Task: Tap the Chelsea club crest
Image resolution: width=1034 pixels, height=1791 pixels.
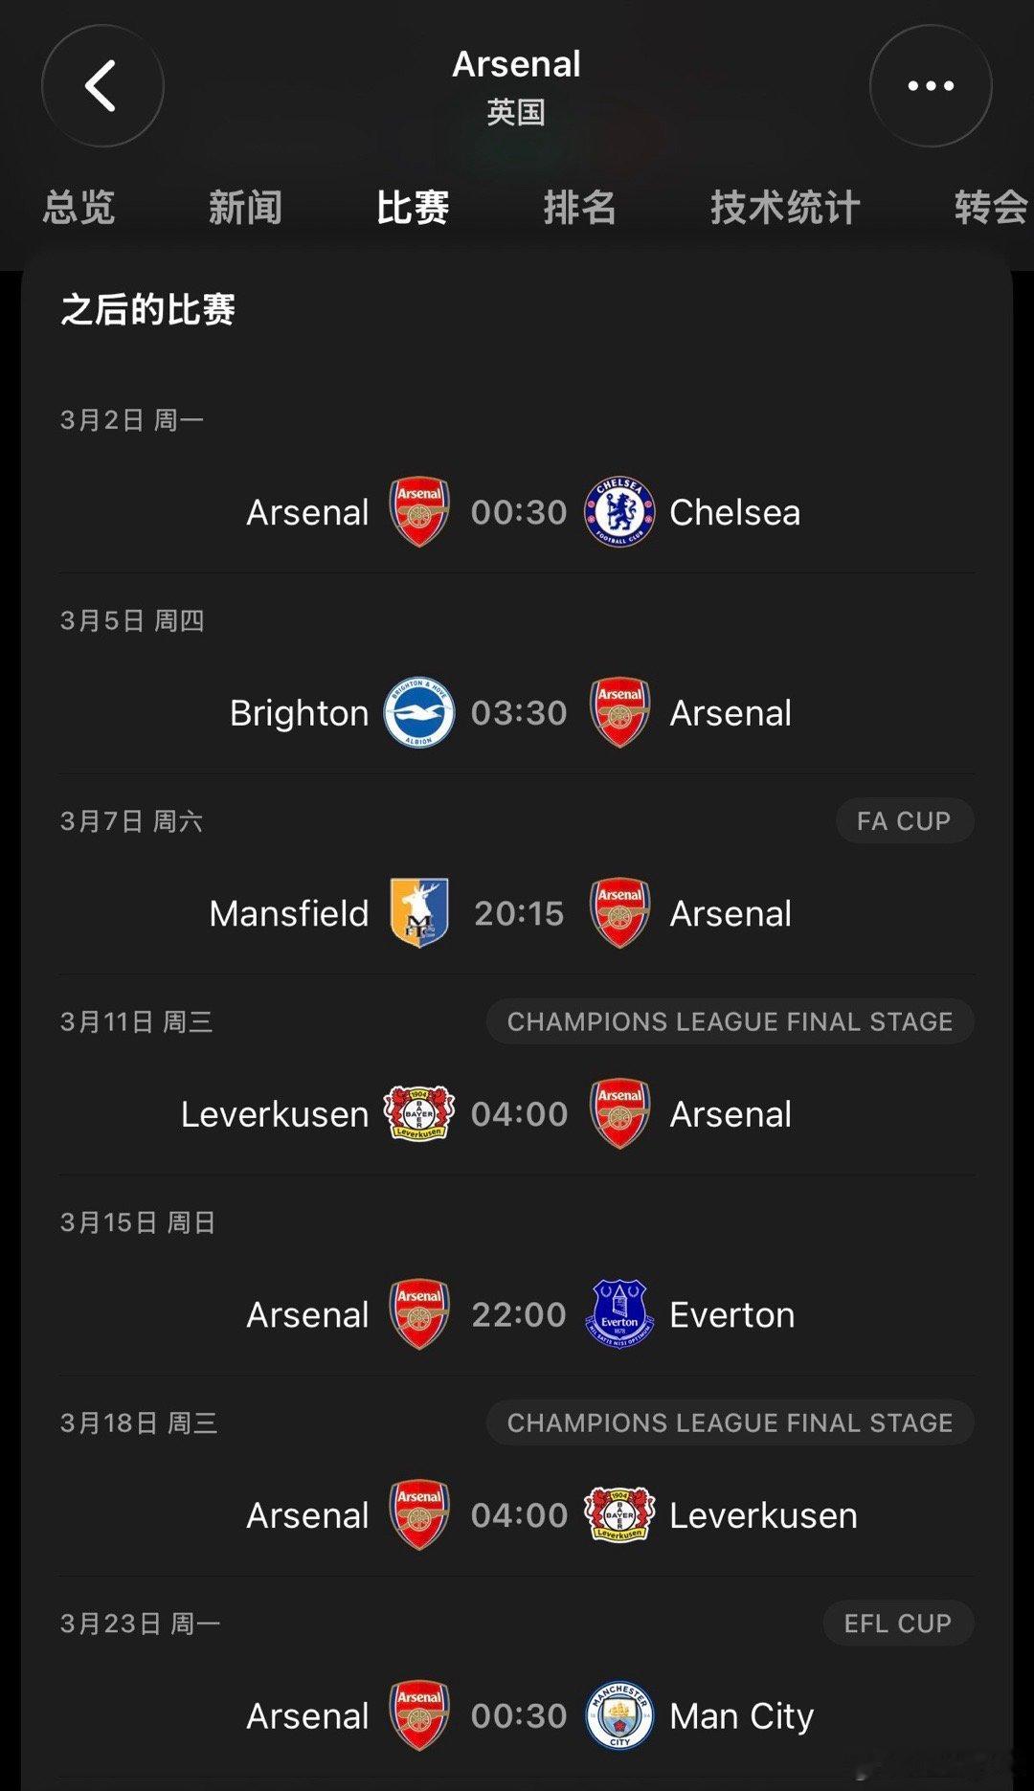Action: pyautogui.click(x=619, y=512)
